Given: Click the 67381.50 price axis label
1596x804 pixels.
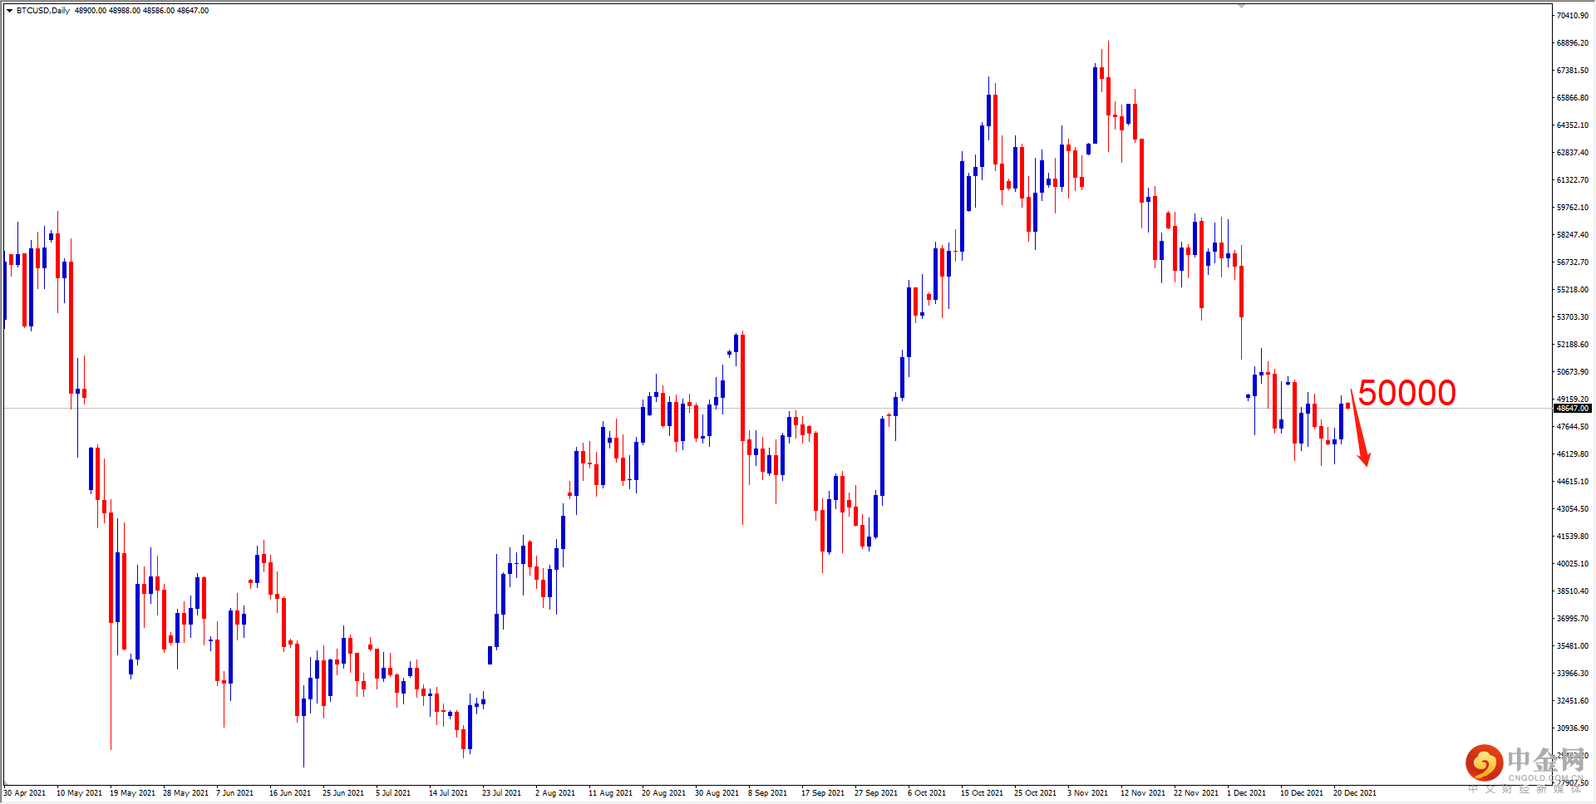Looking at the screenshot, I should 1573,71.
